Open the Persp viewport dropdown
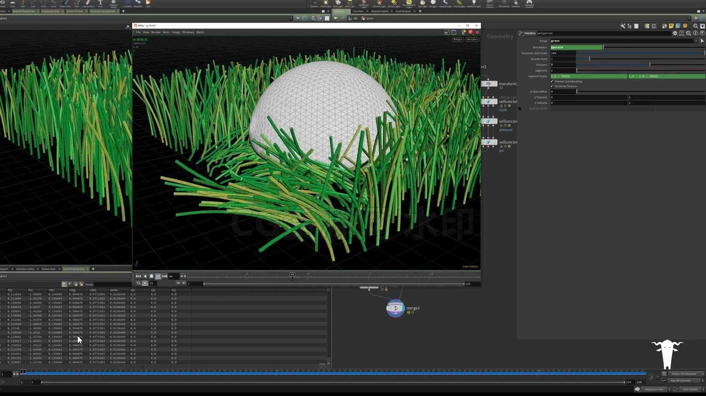Image resolution: width=706 pixels, height=396 pixels. pyautogui.click(x=458, y=39)
